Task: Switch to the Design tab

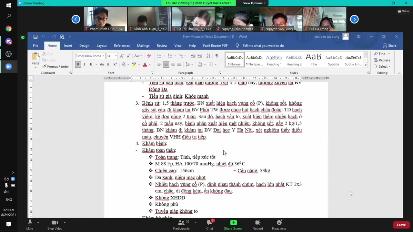Action: 84,46
